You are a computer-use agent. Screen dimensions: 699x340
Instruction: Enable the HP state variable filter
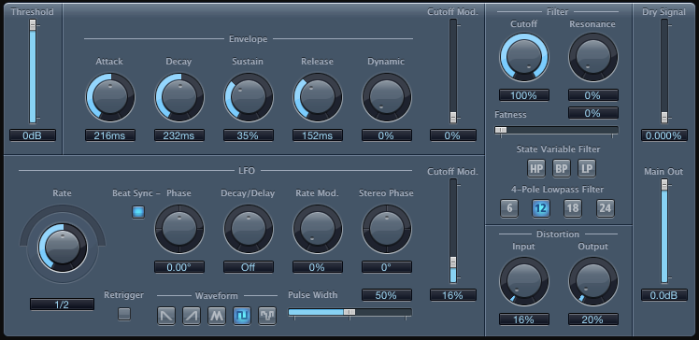coord(536,168)
